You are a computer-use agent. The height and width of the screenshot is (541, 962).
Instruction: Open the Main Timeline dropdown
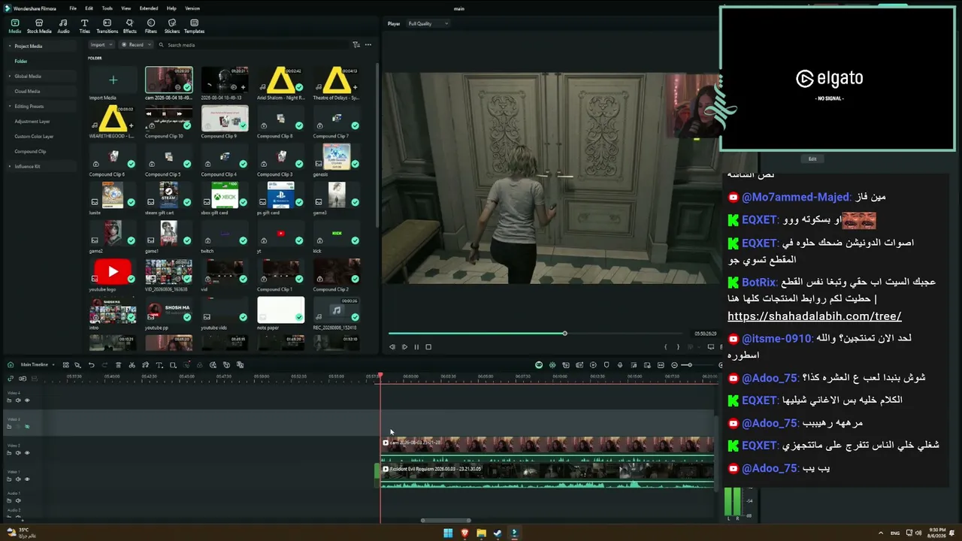(37, 365)
